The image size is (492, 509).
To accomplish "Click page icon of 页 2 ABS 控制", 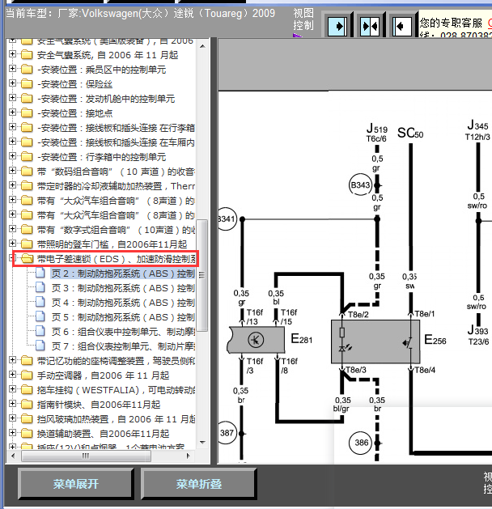I will (x=40, y=273).
